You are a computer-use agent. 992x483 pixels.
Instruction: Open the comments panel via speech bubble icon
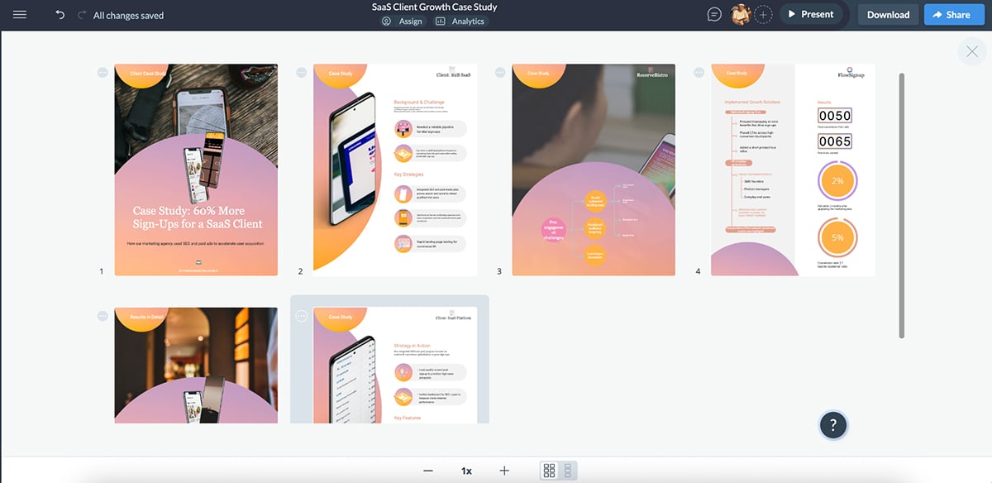pyautogui.click(x=713, y=13)
